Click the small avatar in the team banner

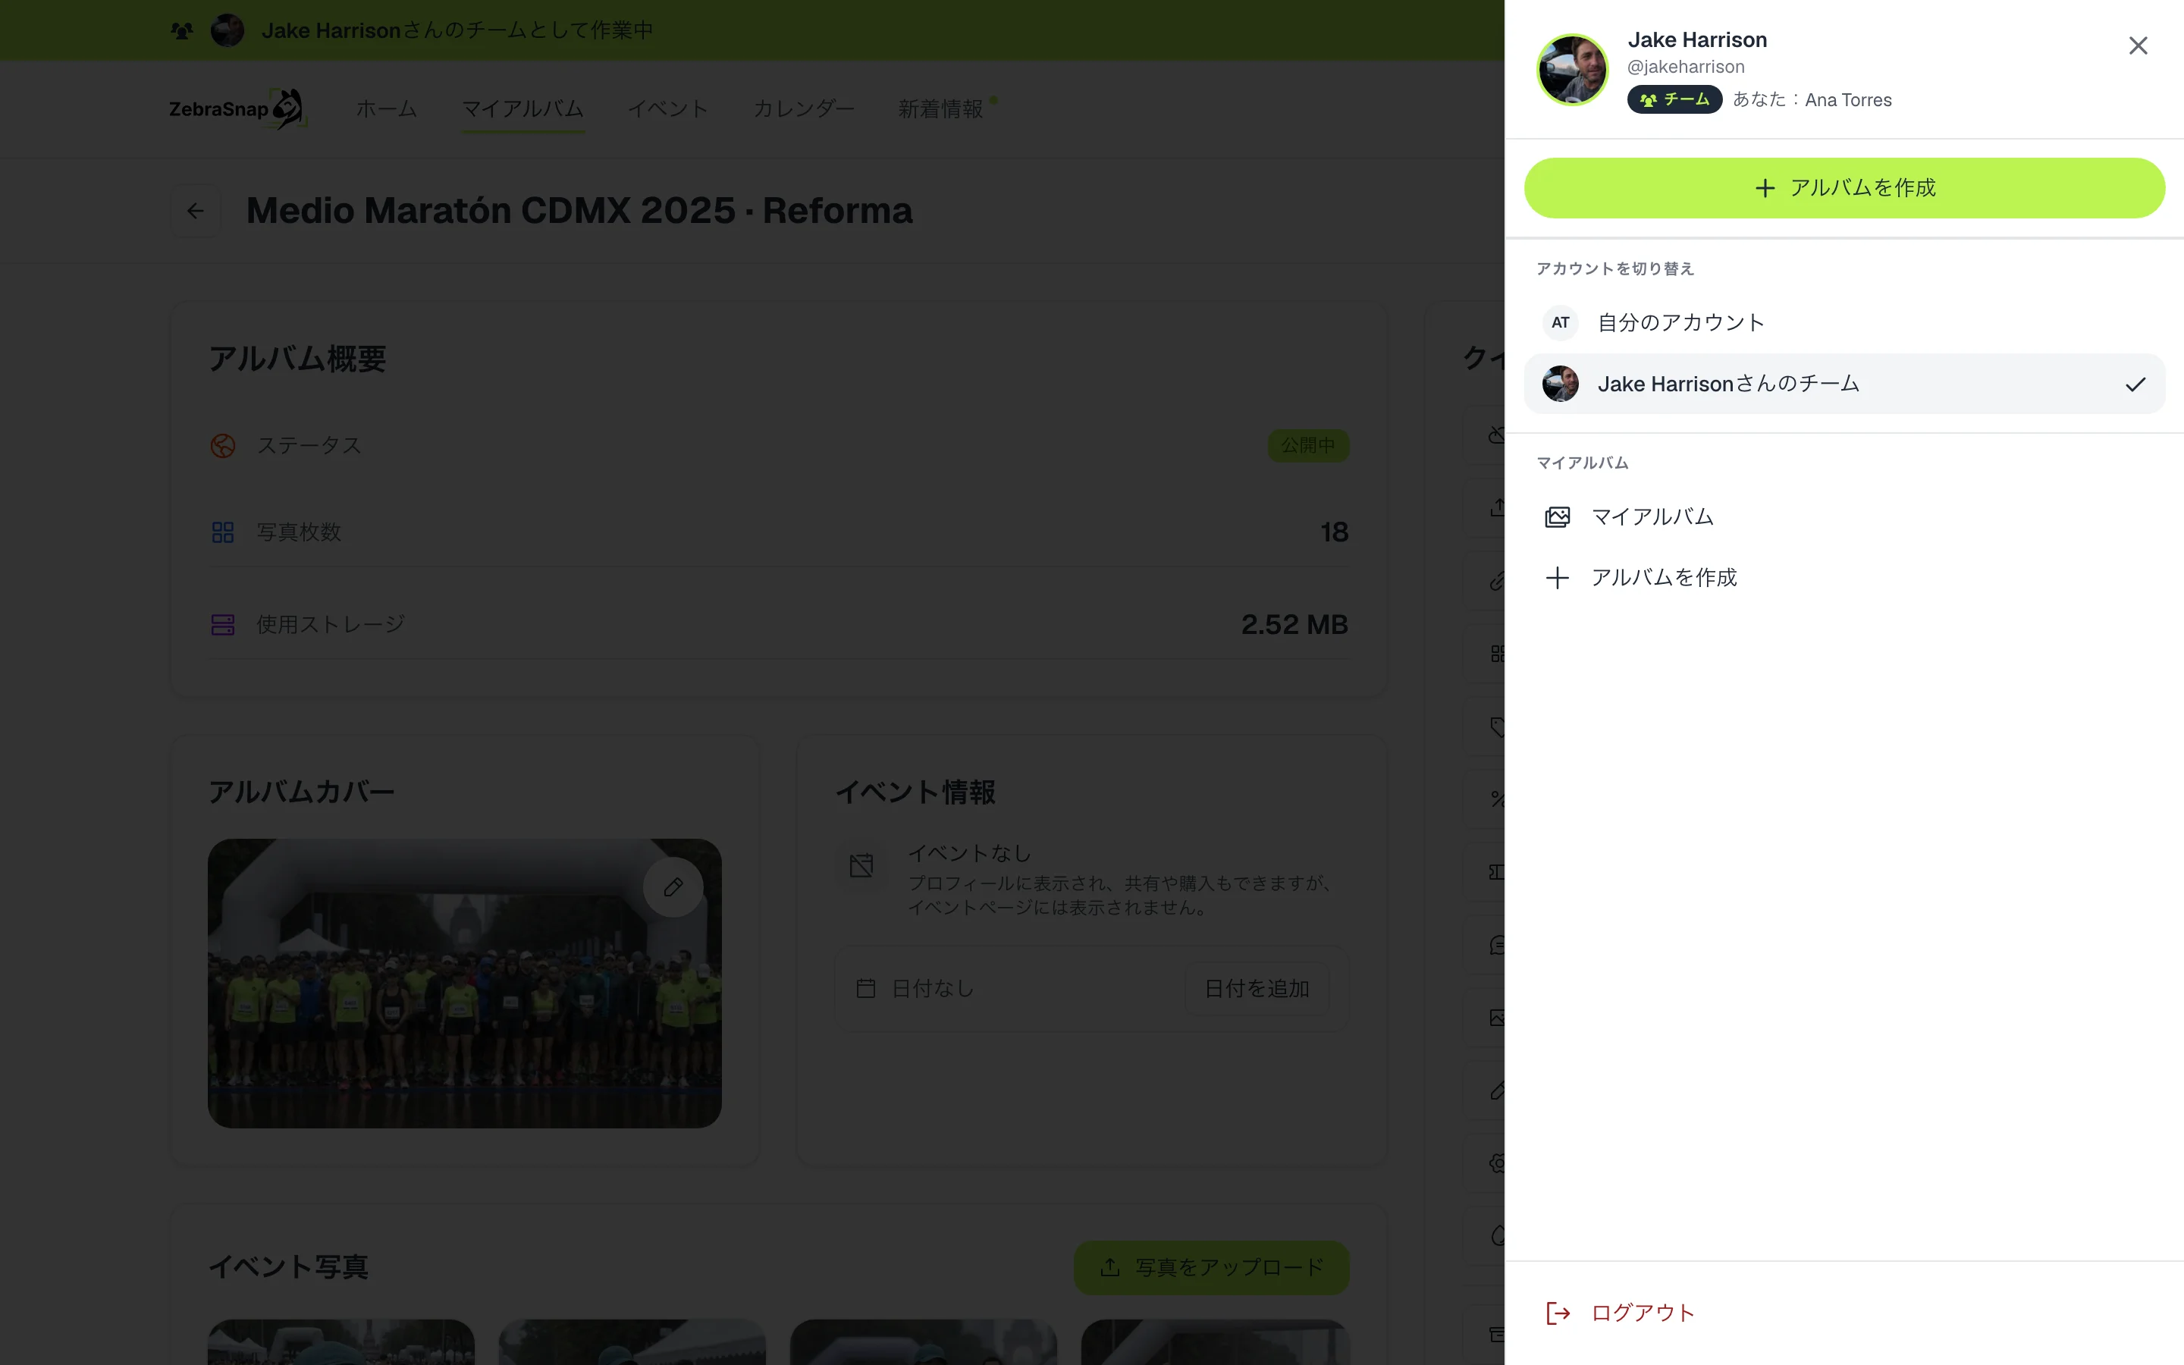click(227, 30)
